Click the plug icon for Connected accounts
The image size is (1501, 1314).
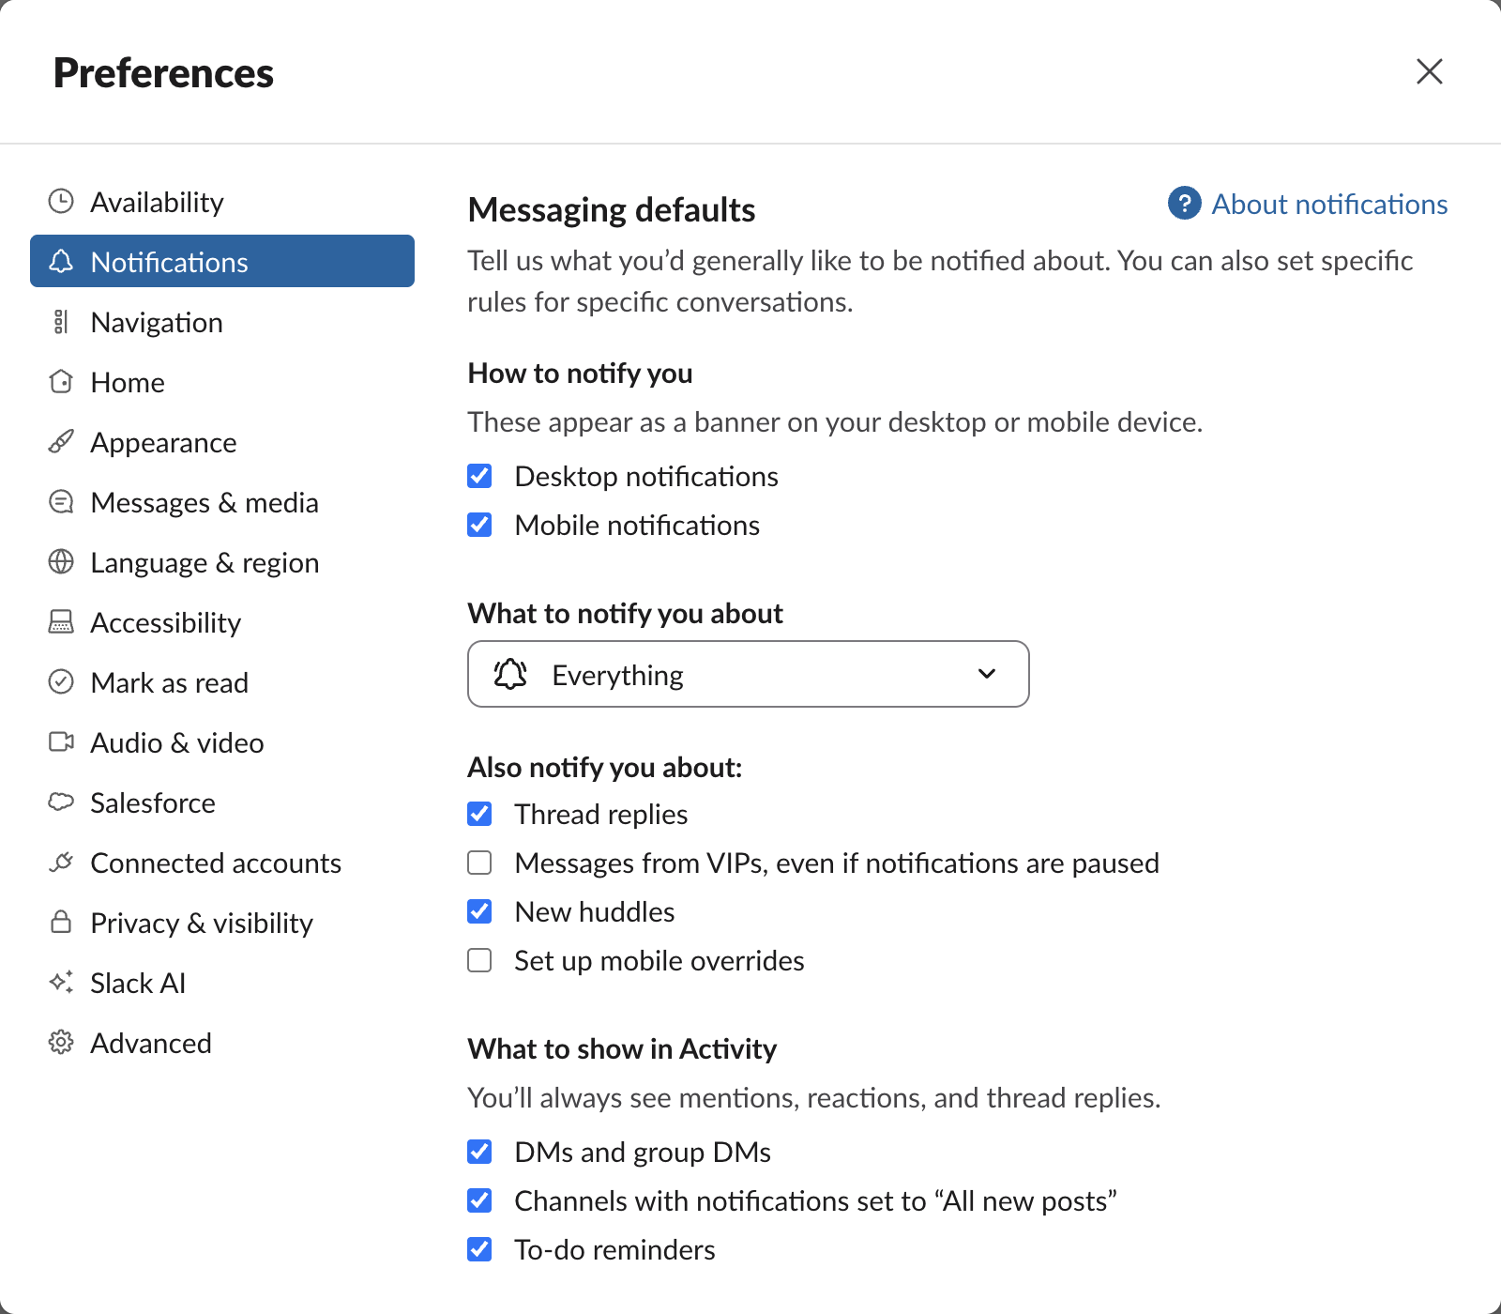click(x=61, y=862)
